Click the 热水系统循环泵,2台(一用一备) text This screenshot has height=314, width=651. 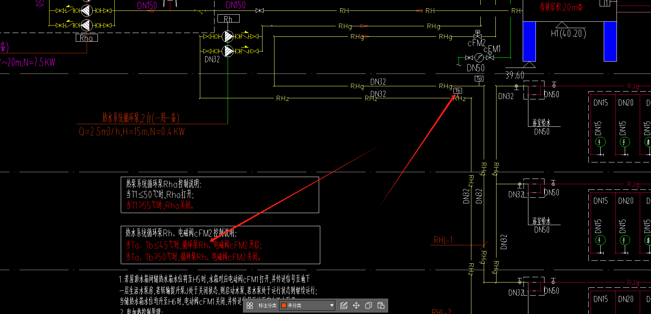click(141, 118)
